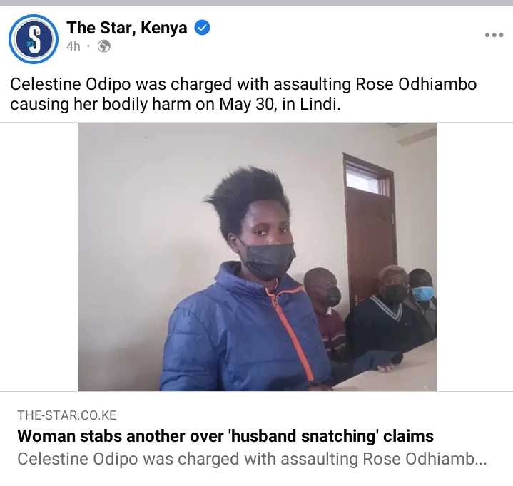The image size is (513, 486).
Task: Click the black face mask on the woman
Action: point(267,260)
